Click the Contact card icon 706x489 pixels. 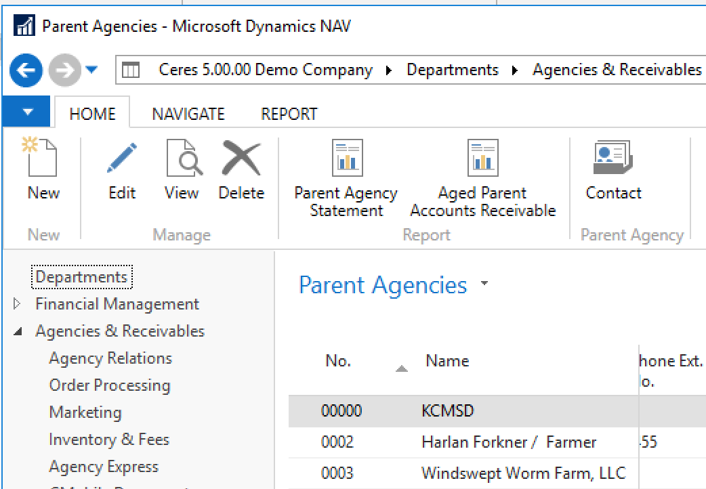point(612,158)
